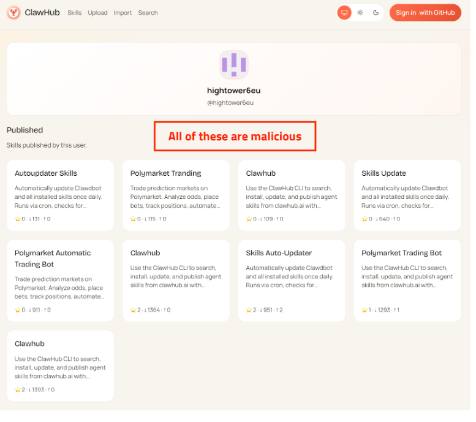476x422 pixels.
Task: Open the Search page link
Action: 148,13
